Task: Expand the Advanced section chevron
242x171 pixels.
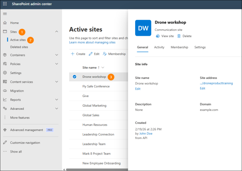Action: click(x=56, y=109)
